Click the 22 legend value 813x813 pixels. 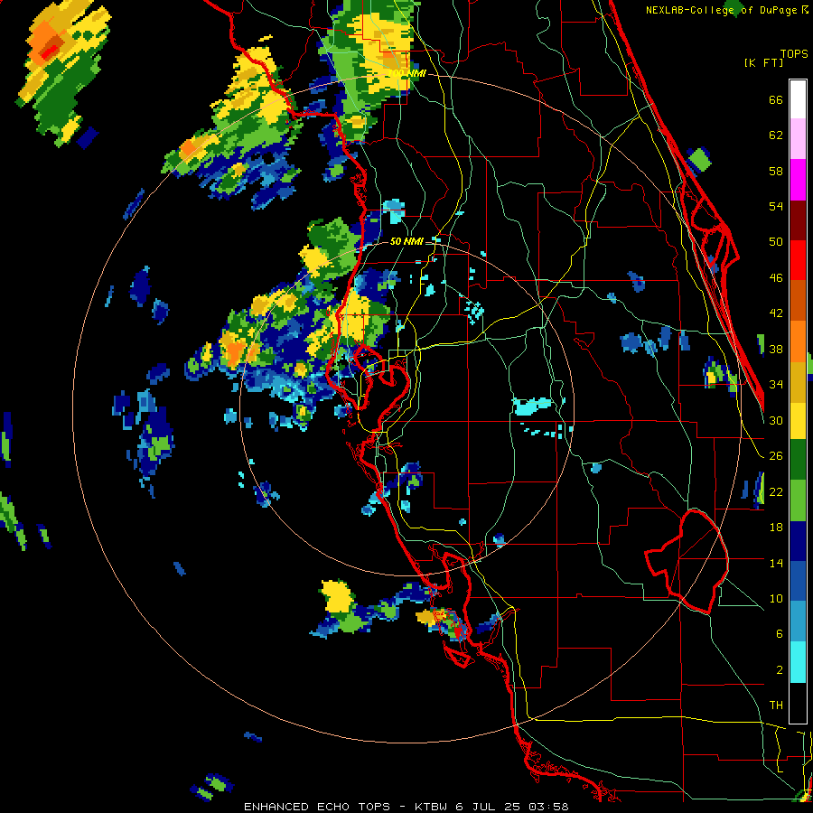[x=776, y=491]
